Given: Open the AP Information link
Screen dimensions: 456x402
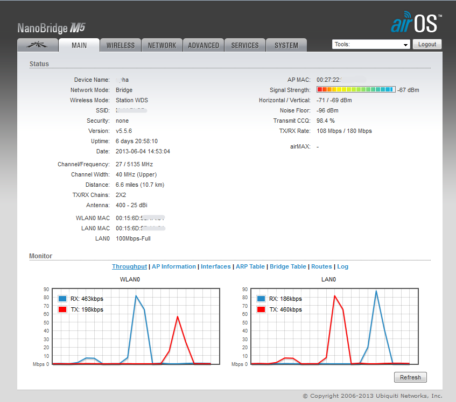Looking at the screenshot, I should [174, 266].
